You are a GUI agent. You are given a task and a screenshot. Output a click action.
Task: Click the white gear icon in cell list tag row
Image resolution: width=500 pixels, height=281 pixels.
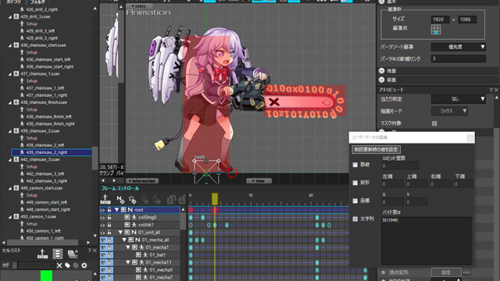click(x=84, y=265)
